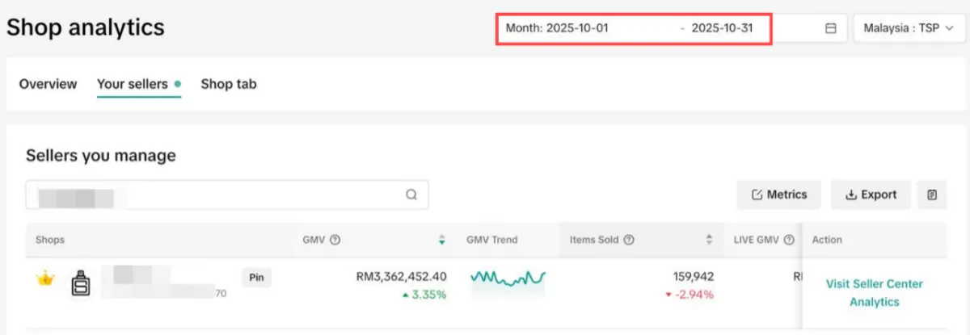Click the Action column header

[x=827, y=240]
